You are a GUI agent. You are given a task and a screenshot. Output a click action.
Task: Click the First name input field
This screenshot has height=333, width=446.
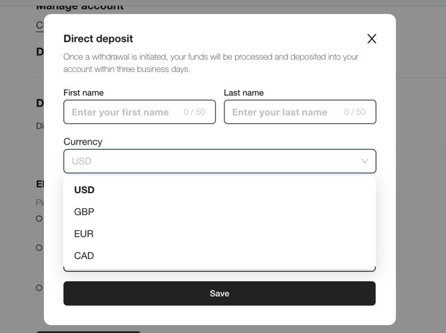[123, 112]
